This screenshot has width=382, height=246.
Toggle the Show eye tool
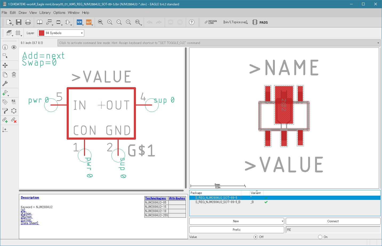(x=14, y=47)
